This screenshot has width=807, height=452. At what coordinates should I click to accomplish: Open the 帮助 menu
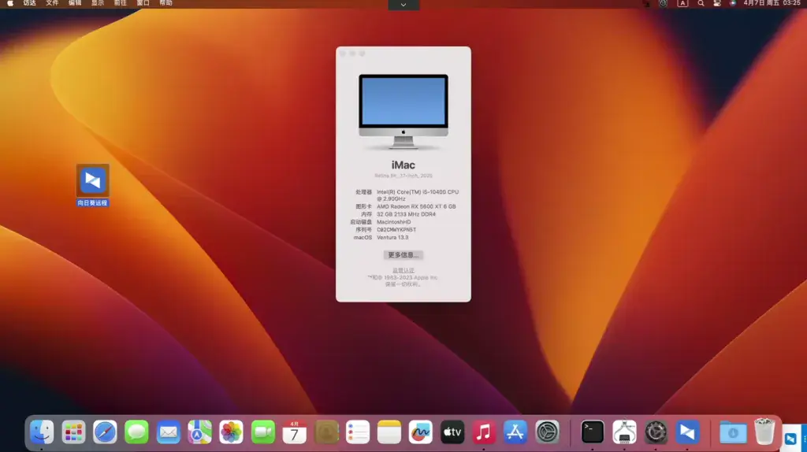(165, 3)
